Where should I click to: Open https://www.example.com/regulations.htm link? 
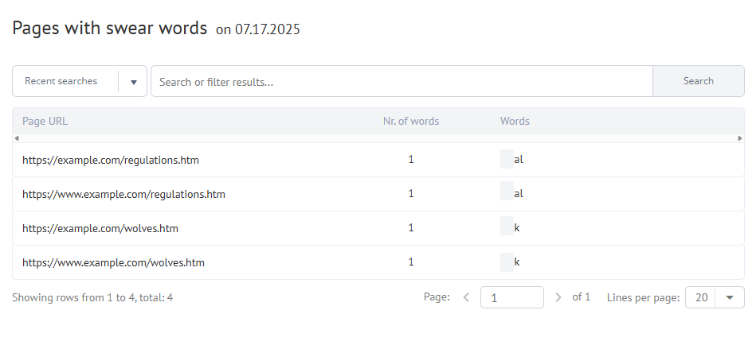123,194
